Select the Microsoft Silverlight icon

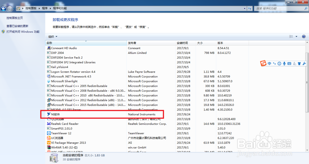49,81
